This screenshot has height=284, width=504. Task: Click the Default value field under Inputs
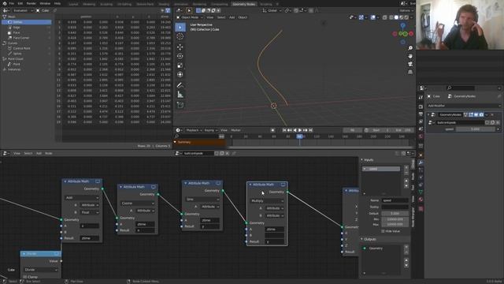[x=395, y=213]
